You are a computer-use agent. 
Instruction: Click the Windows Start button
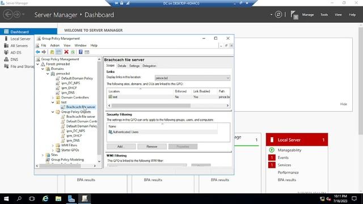[x=6, y=199]
